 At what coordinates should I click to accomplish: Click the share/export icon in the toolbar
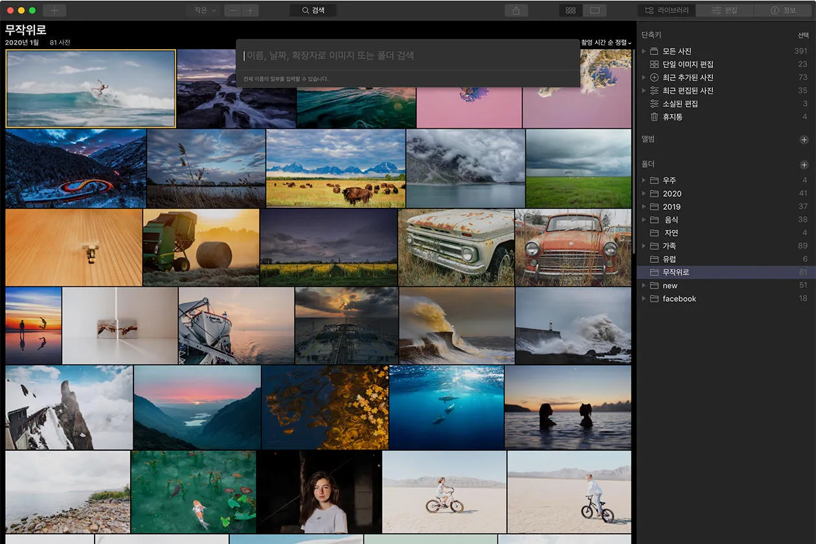516,10
